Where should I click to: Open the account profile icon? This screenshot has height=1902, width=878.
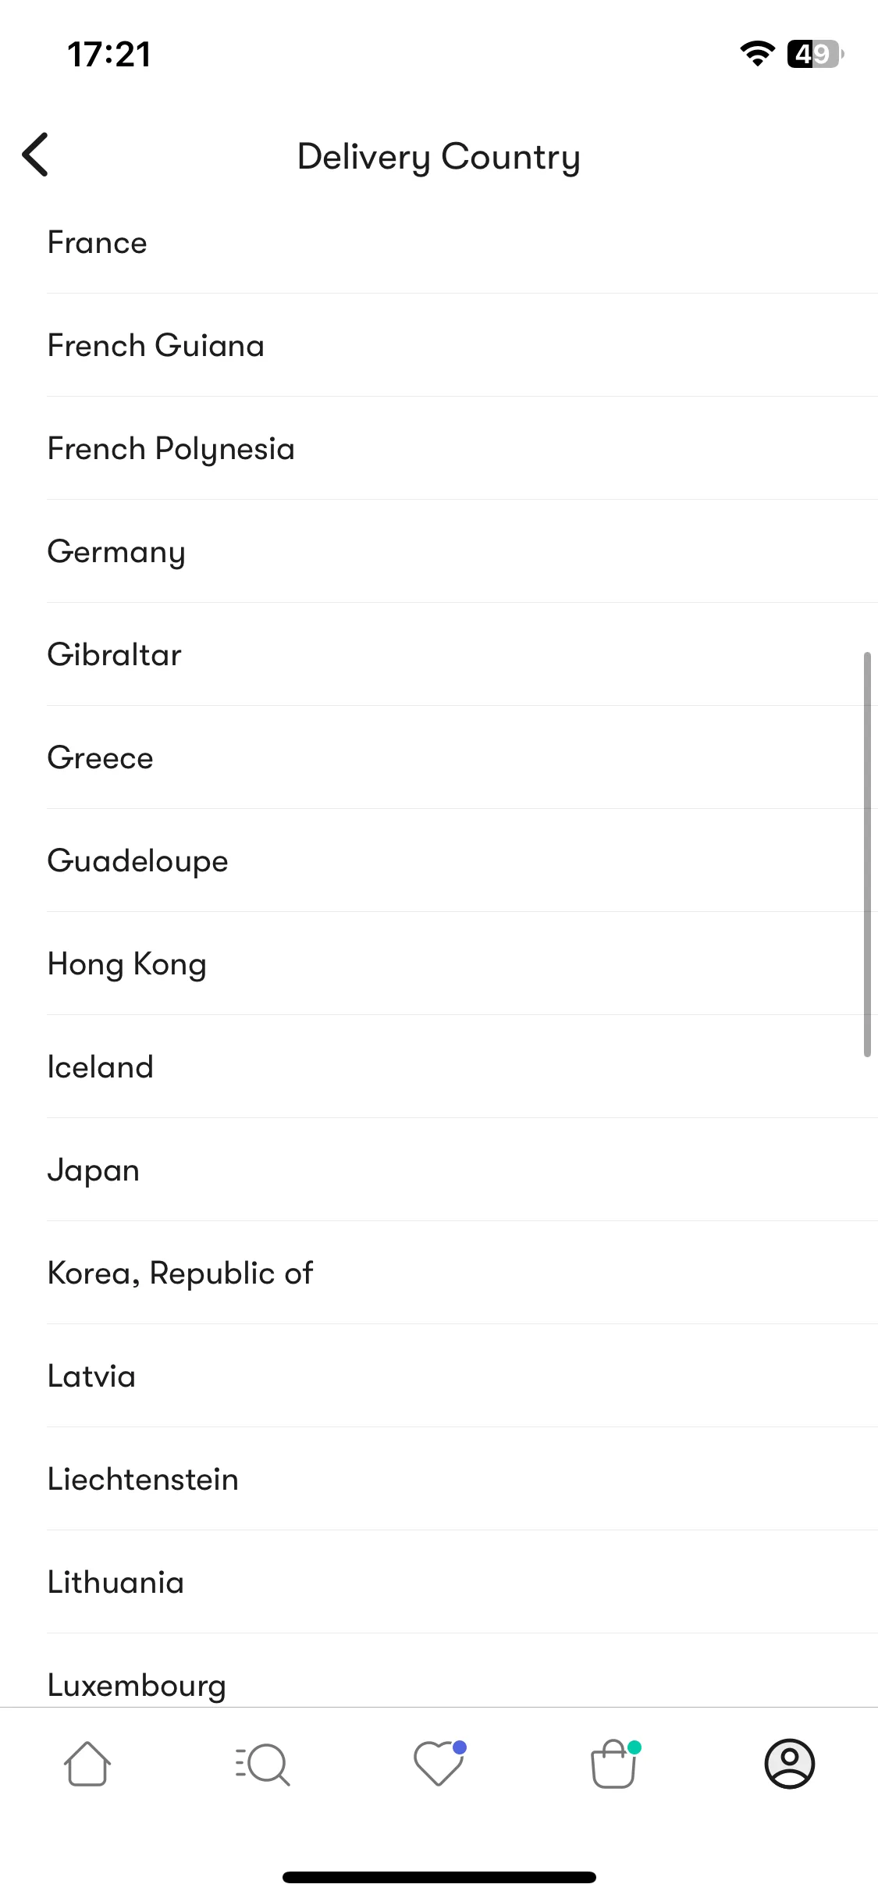pyautogui.click(x=790, y=1764)
